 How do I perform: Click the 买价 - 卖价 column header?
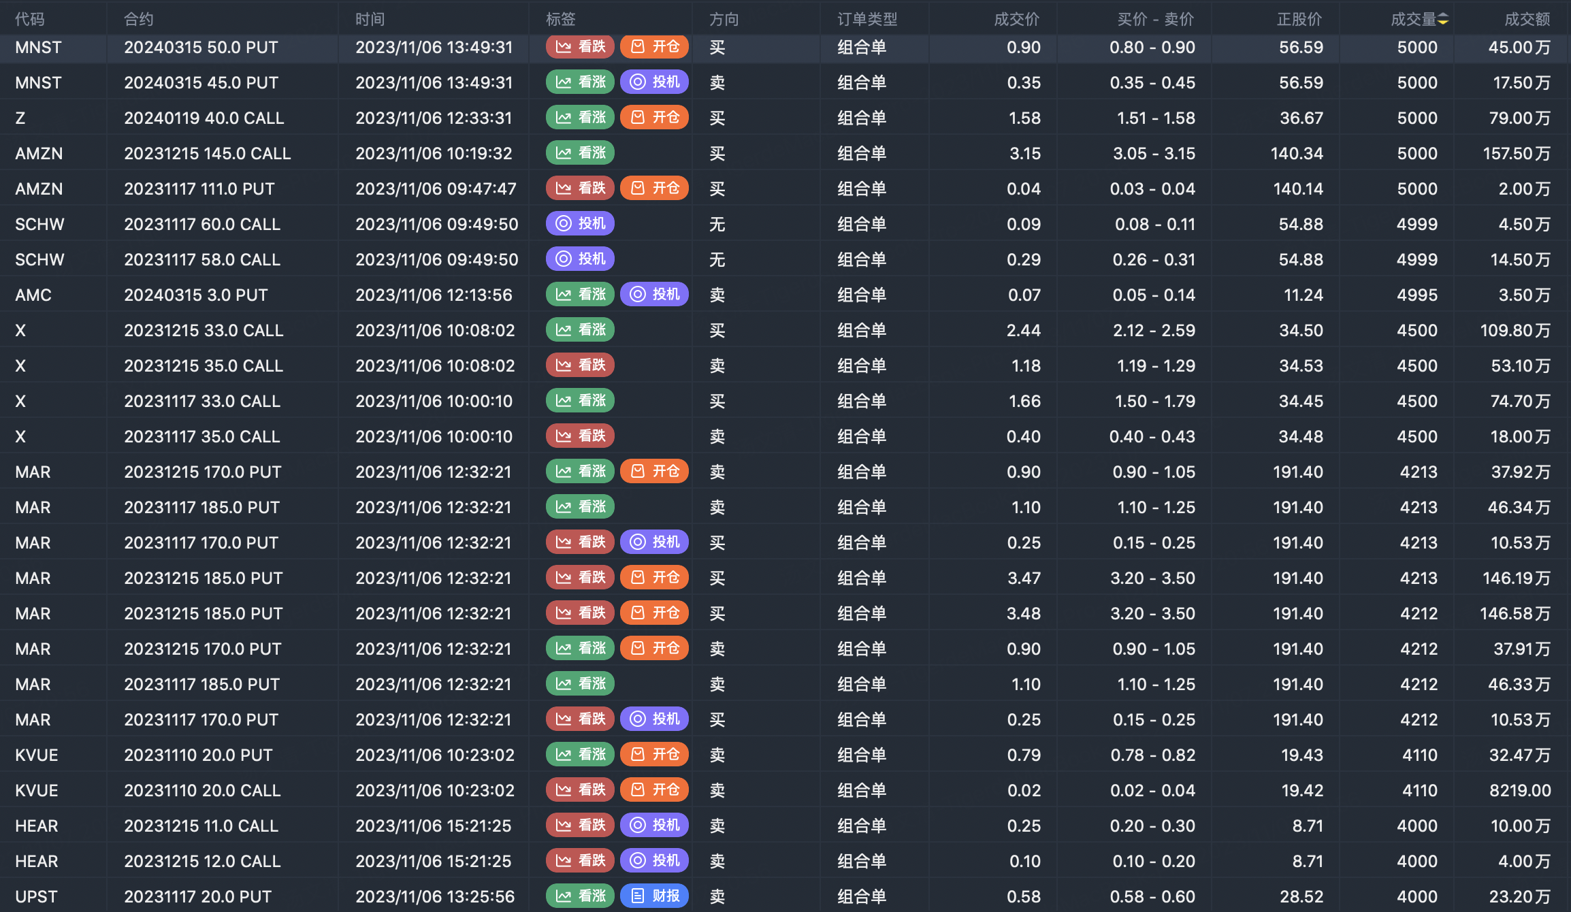[x=1156, y=19]
